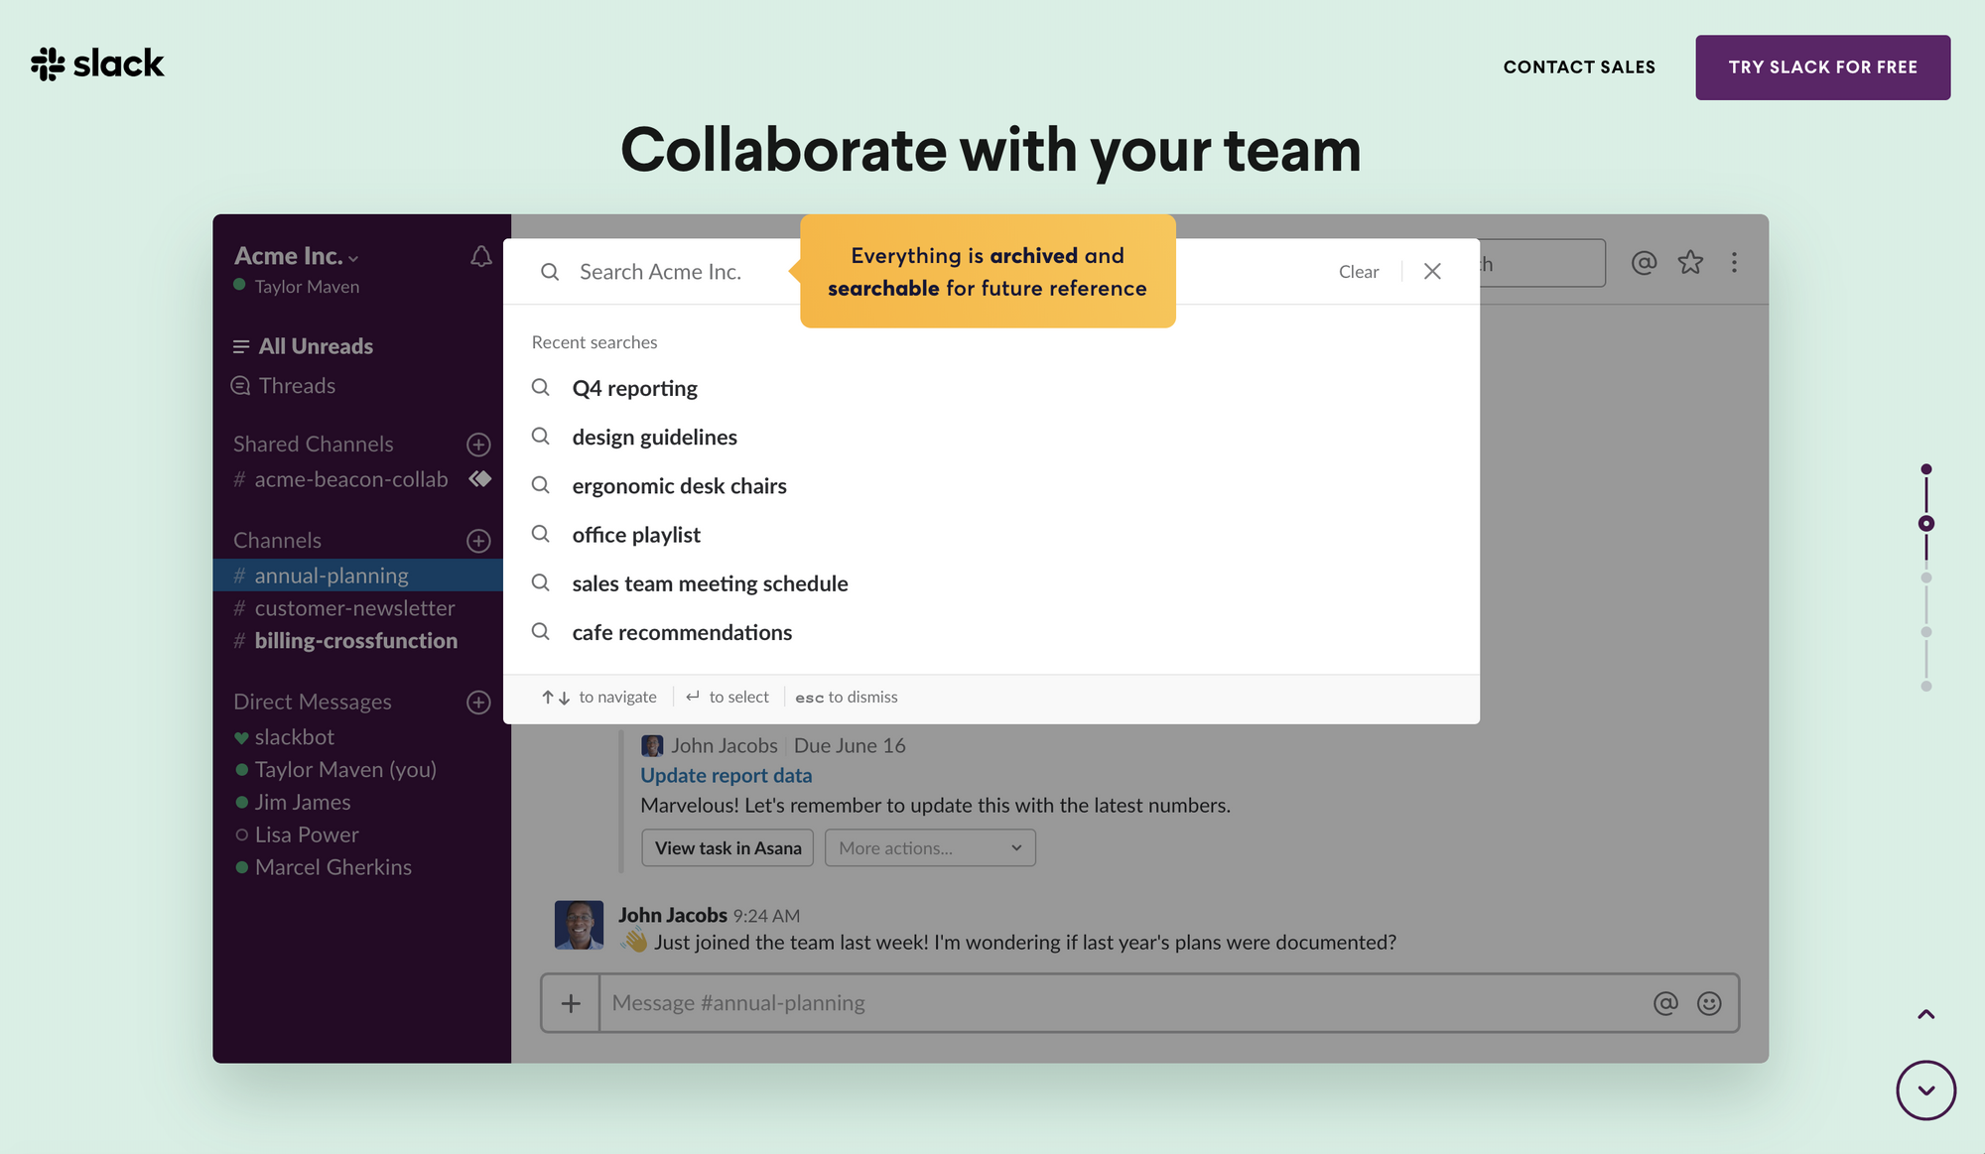Screen dimensions: 1985x1154
Task: Click the Contact Sales link
Action: click(1579, 67)
